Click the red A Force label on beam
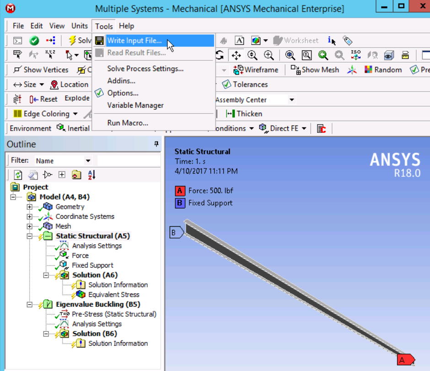Viewport: 430px width, 371px height. click(406, 360)
